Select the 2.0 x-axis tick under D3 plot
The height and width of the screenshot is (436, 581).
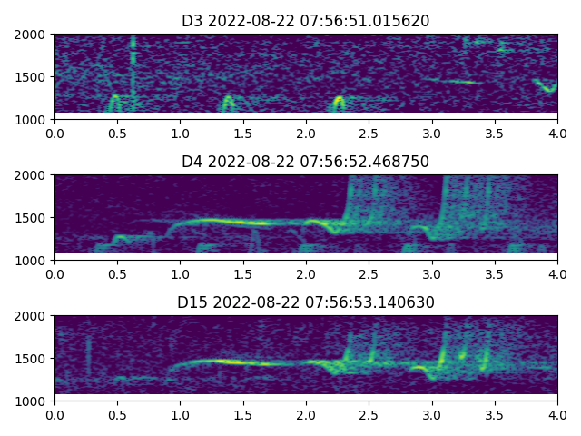tap(306, 132)
